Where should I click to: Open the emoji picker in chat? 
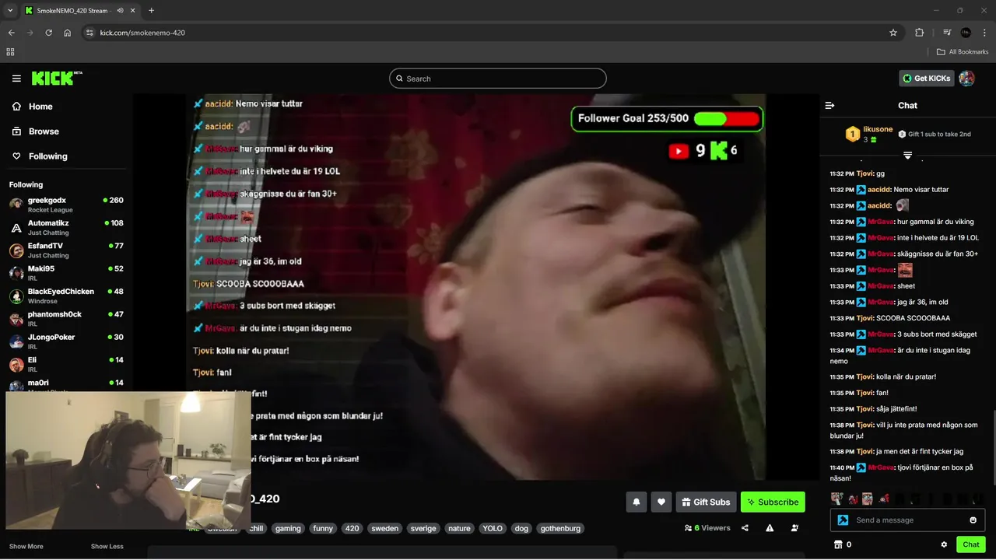[x=973, y=520]
